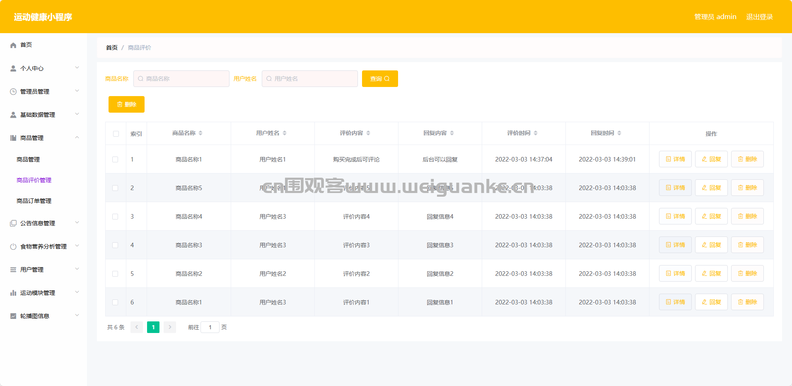Click the 查询 search button
Screen dimensions: 792x386
pos(380,79)
